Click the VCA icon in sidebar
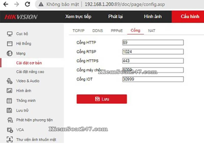 pyautogui.click(x=10, y=130)
